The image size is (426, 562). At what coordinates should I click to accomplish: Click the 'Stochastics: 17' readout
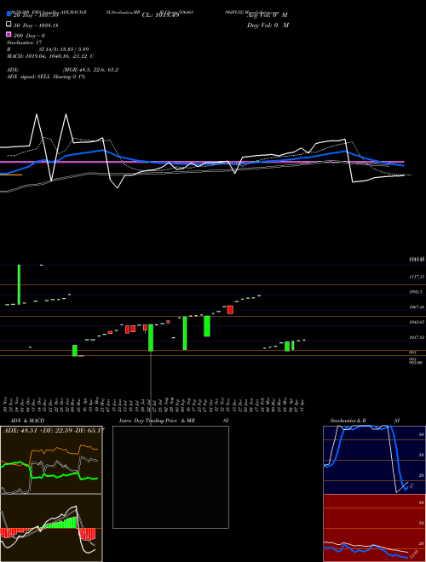[x=25, y=43]
